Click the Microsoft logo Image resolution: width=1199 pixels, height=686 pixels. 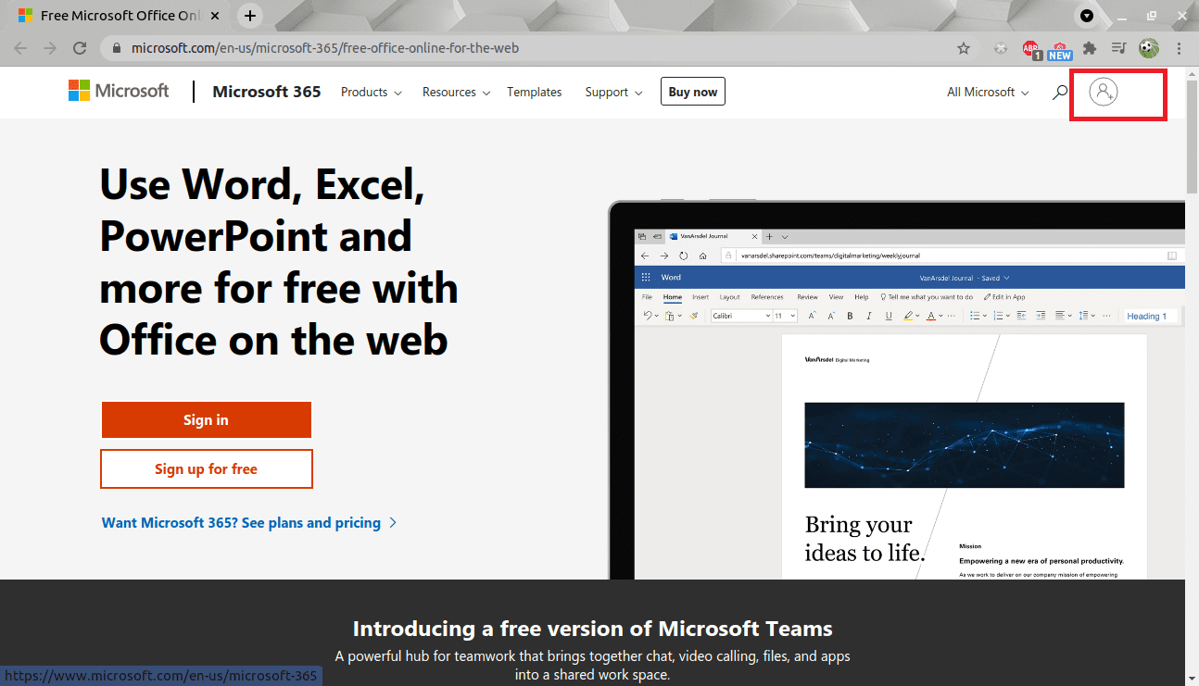[x=119, y=91]
